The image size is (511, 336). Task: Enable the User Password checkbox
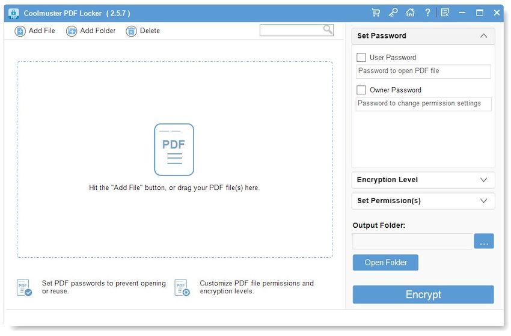point(361,57)
